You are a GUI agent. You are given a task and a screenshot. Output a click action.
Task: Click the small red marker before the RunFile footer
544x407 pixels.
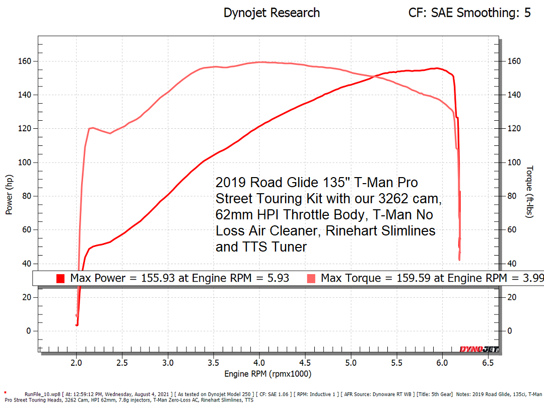pyautogui.click(x=5, y=392)
